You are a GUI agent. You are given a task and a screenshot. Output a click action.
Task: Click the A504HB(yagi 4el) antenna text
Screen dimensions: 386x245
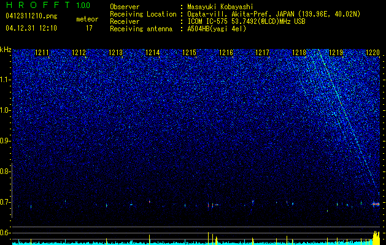tap(217, 29)
